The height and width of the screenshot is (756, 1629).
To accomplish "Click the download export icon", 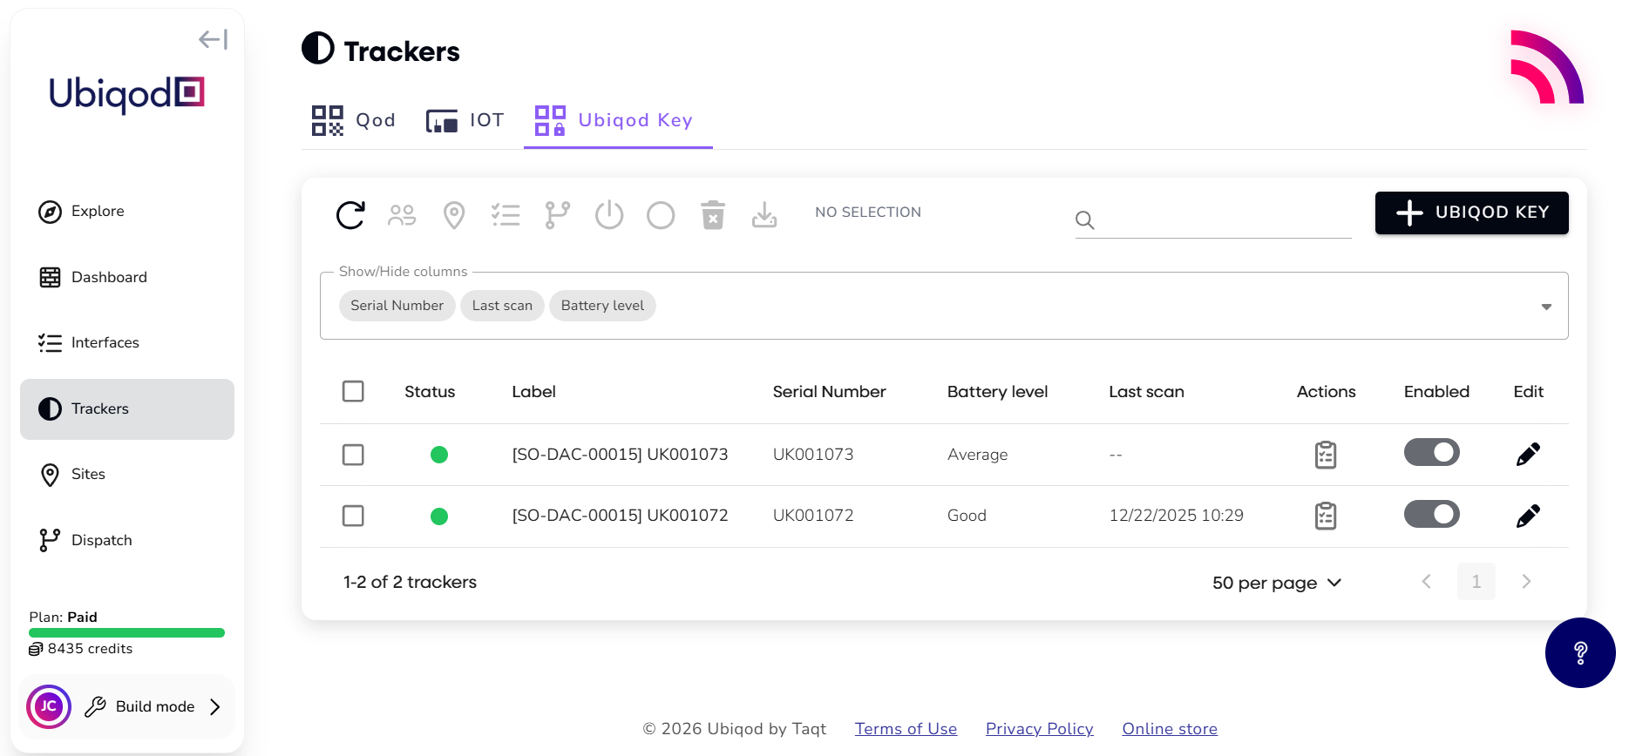I will coord(764,214).
